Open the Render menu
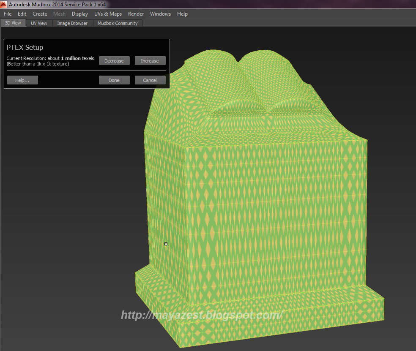 click(x=136, y=14)
